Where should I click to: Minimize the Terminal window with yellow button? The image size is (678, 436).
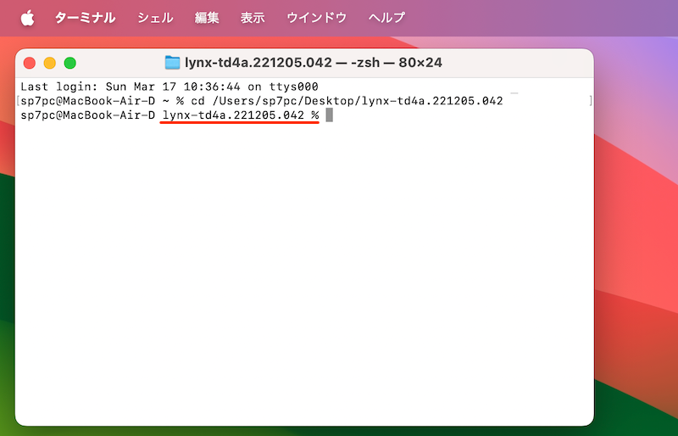(x=49, y=63)
